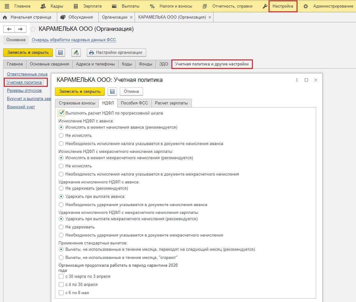Screen dimensions: 356x302
Task: Go forward with the right arrow
Action: tap(20, 29)
